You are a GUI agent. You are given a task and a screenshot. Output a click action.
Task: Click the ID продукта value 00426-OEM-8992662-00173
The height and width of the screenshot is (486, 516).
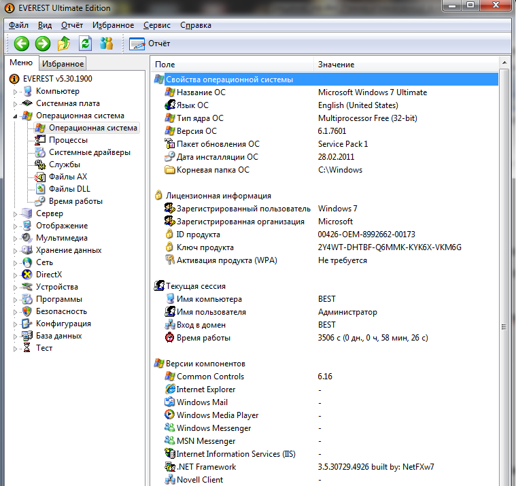(366, 235)
